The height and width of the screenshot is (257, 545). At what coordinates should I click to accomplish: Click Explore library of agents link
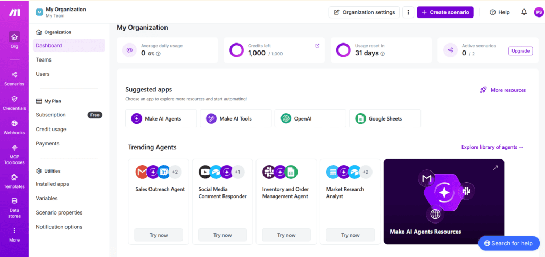[x=492, y=147]
